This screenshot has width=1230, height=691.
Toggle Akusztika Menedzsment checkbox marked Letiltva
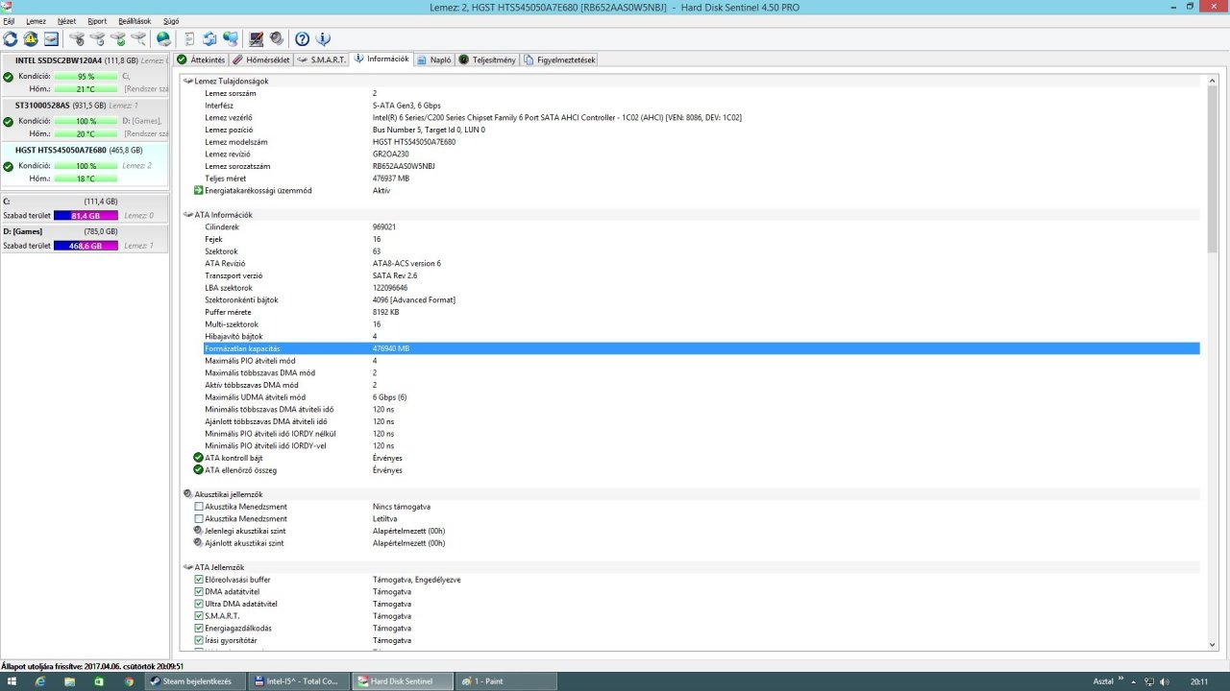coord(199,518)
